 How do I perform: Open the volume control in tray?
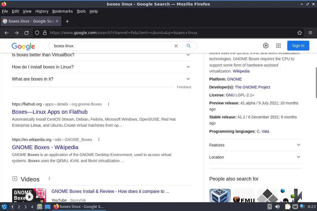click(x=278, y=207)
